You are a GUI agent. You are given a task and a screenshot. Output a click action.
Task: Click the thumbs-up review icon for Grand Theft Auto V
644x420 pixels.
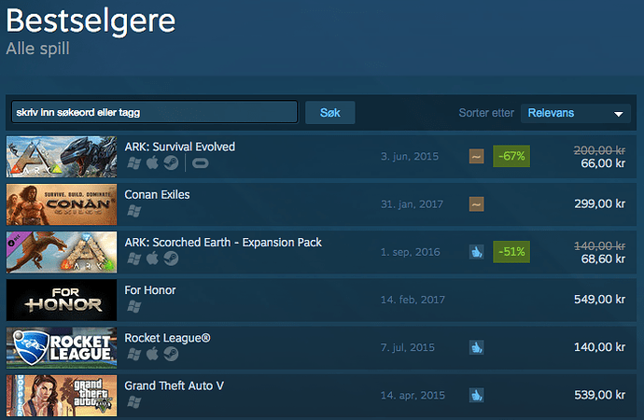click(x=476, y=396)
